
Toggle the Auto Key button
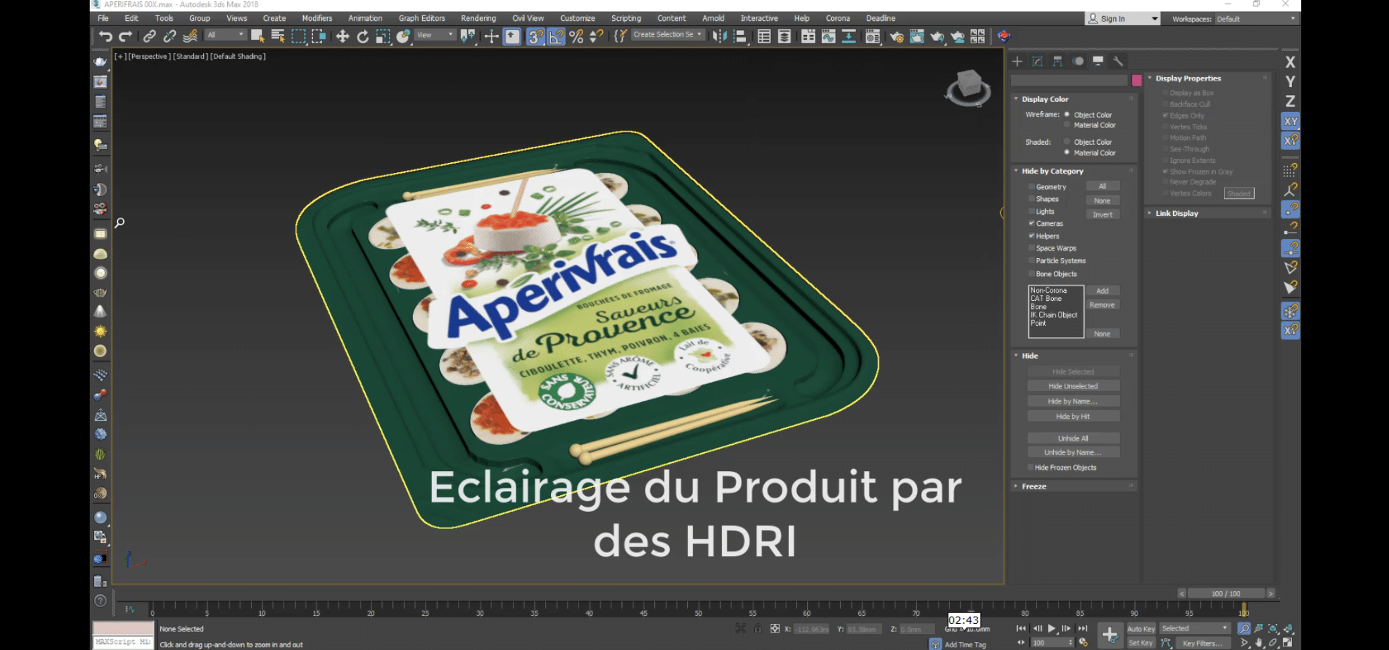point(1141,629)
